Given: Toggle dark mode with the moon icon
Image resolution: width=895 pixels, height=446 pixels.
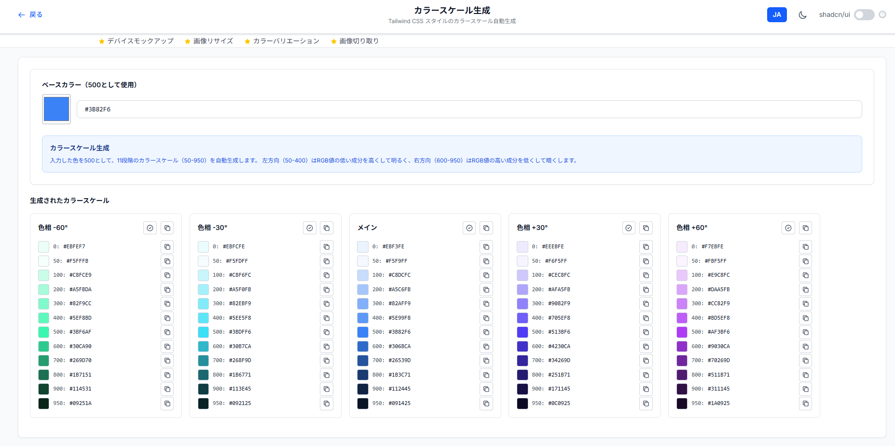Looking at the screenshot, I should [802, 15].
